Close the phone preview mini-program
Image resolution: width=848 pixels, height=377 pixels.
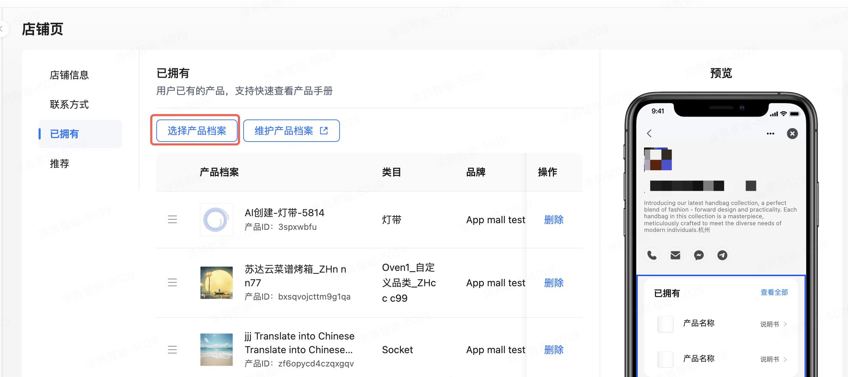(792, 133)
